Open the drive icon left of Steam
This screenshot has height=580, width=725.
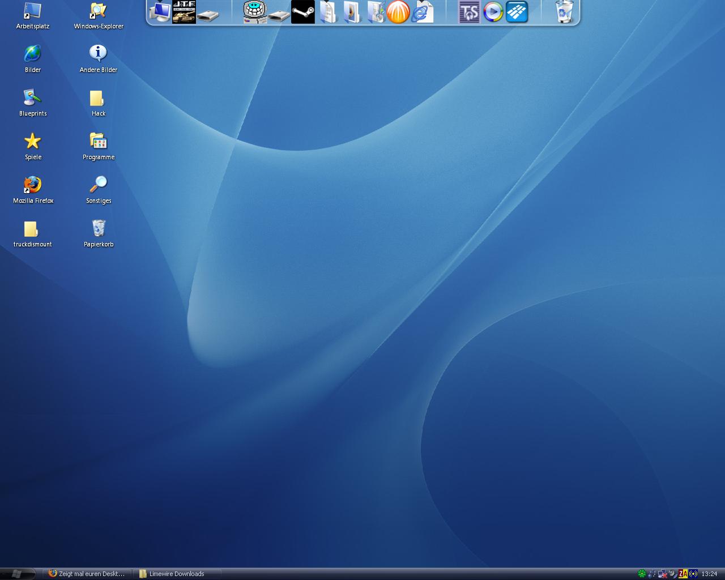279,15
